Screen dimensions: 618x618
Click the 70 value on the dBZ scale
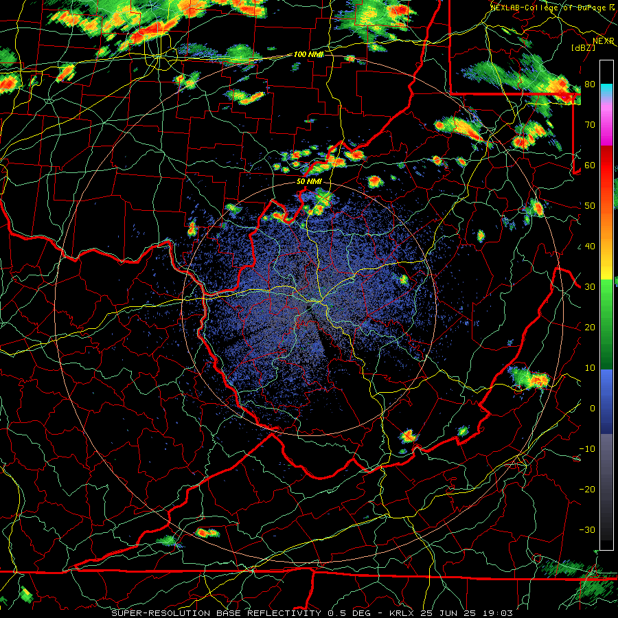pyautogui.click(x=590, y=125)
